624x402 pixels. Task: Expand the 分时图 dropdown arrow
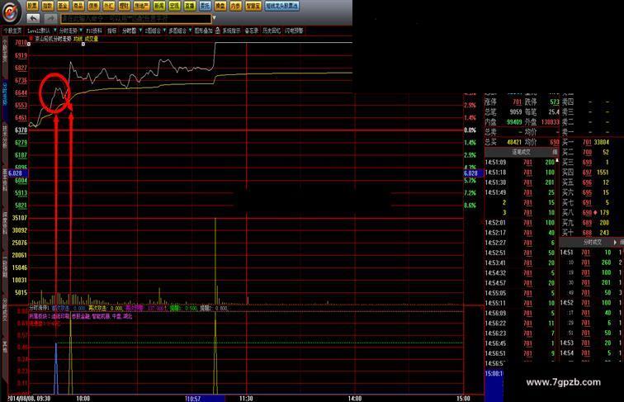coord(140,31)
